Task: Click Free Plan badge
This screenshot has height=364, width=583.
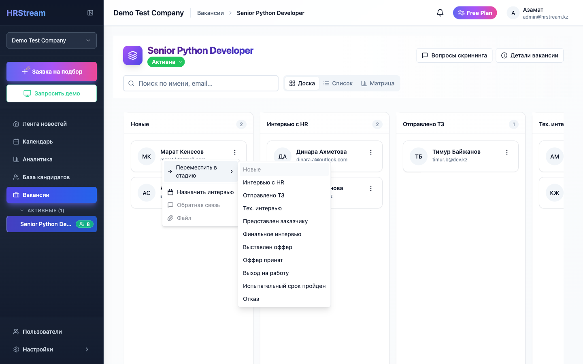Action: coord(474,13)
